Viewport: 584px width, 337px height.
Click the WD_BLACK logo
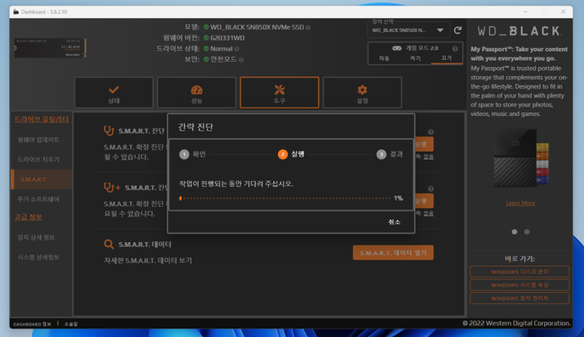(x=519, y=31)
